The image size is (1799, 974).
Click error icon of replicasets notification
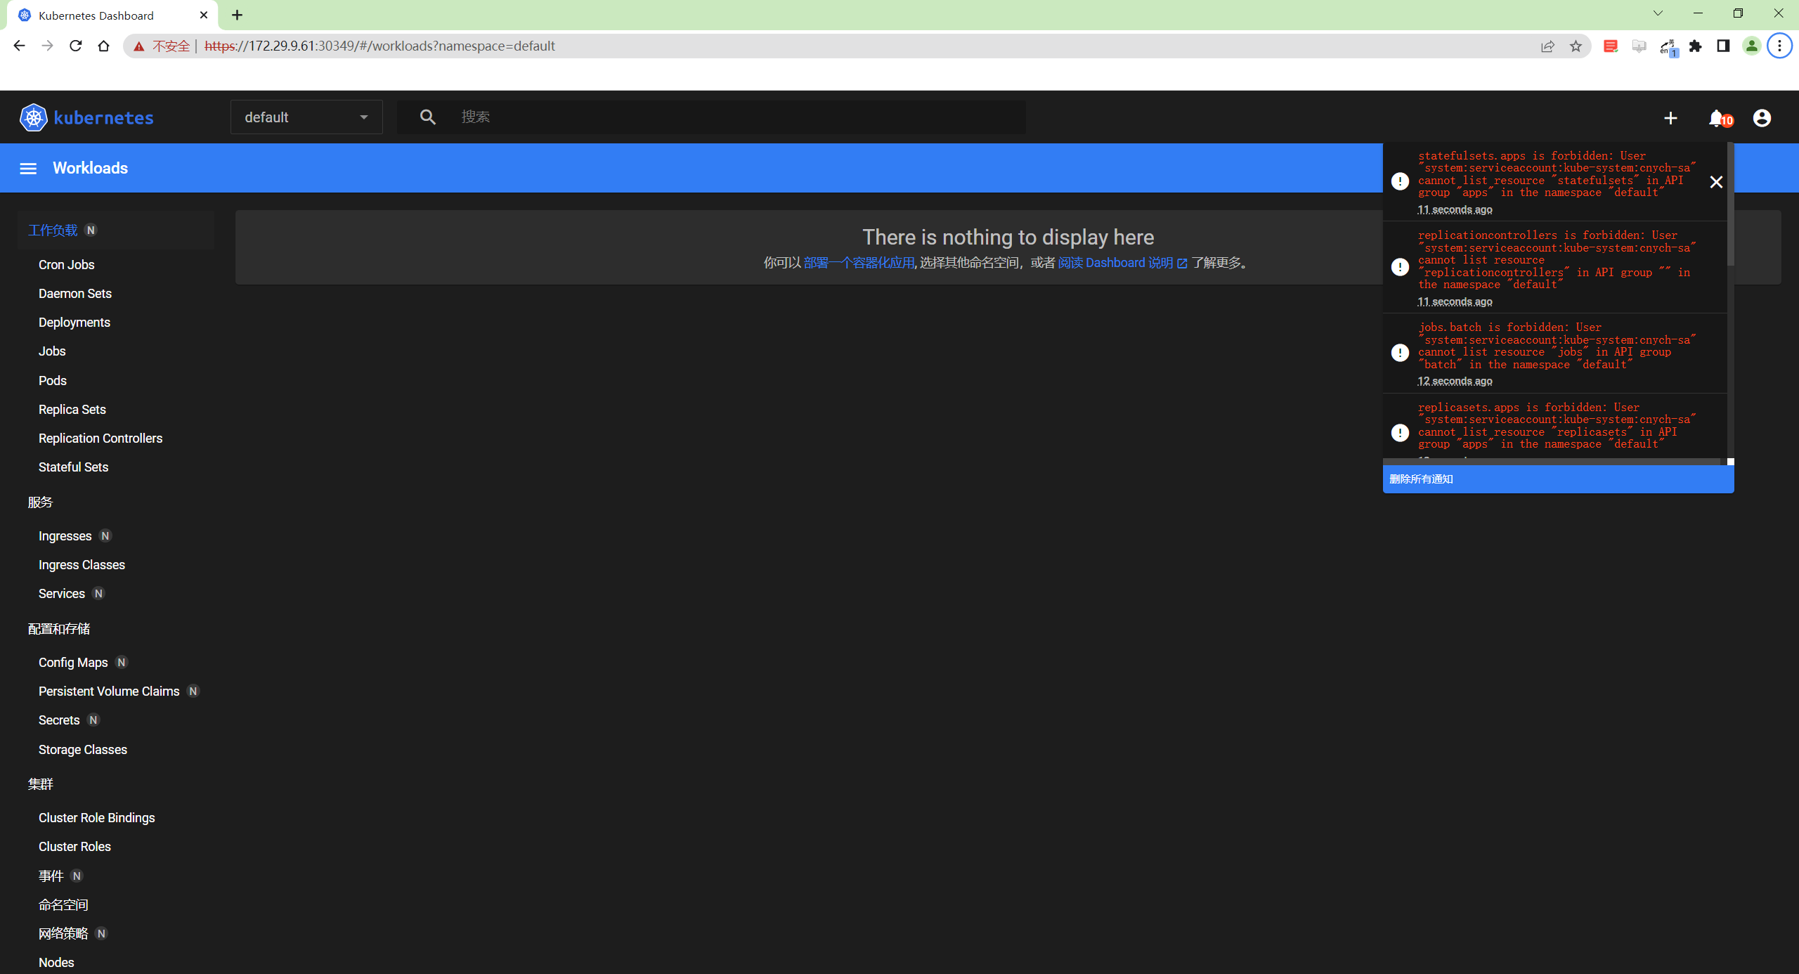coord(1400,433)
